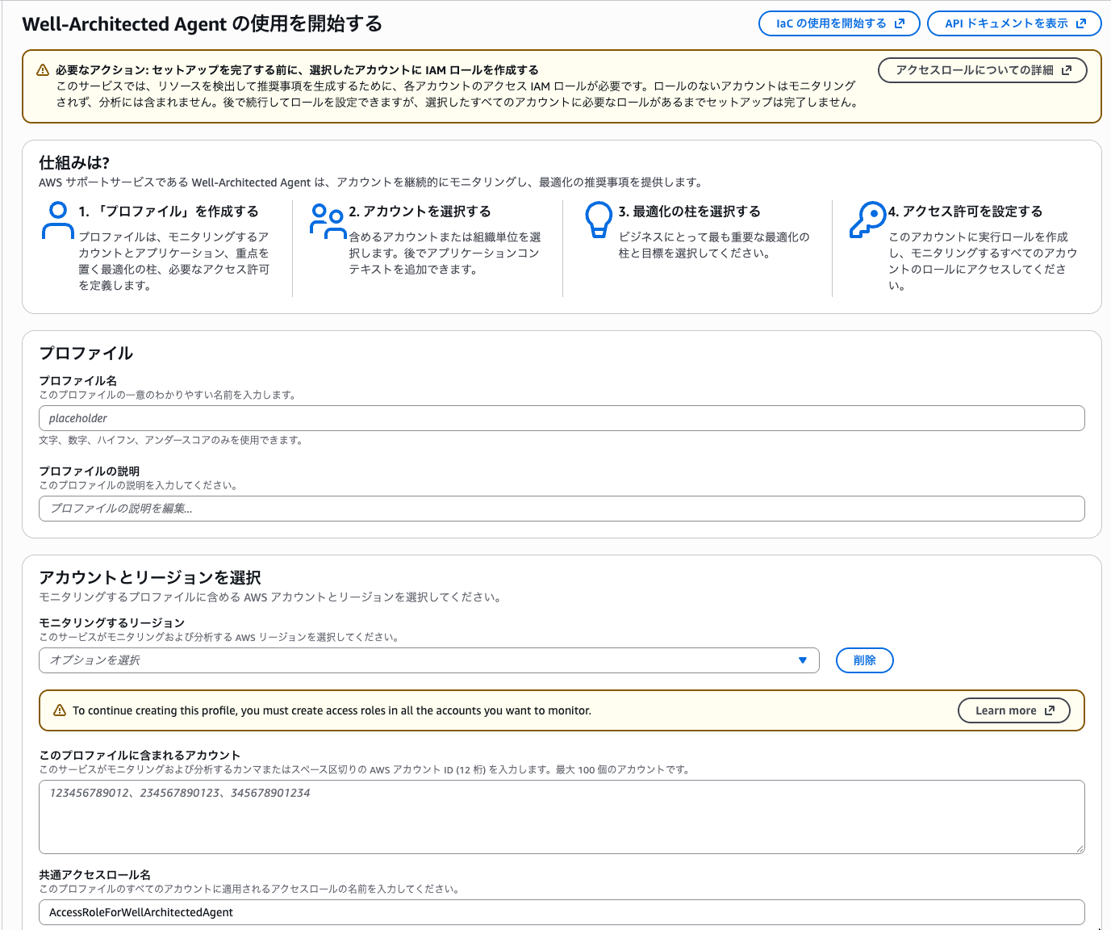Image resolution: width=1111 pixels, height=930 pixels.
Task: Click the 必要なアクション alert heading text
Action: (x=297, y=70)
